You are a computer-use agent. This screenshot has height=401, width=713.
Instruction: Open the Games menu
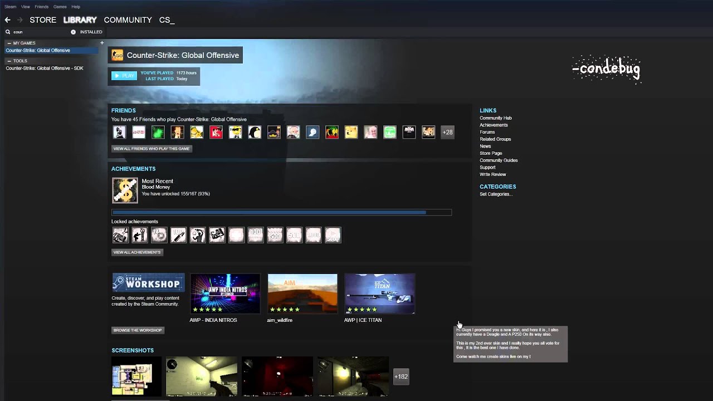tap(60, 7)
